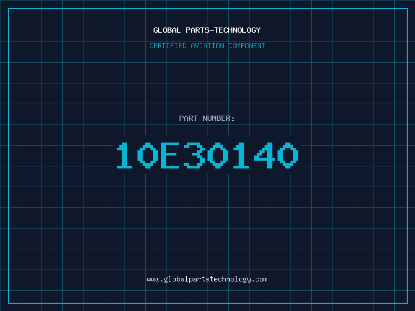This screenshot has width=415, height=311.
Task: Open the www.globalpartstechnology.com link
Action: pyautogui.click(x=207, y=279)
